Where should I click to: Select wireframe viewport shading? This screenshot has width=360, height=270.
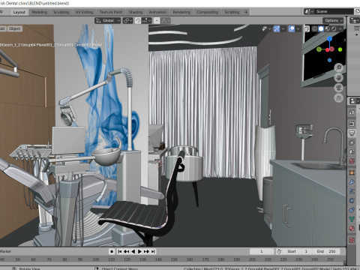tap(314, 29)
